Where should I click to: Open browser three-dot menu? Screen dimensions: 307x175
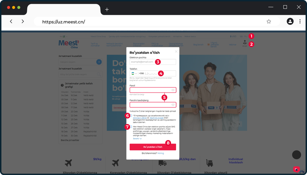tap(300, 21)
